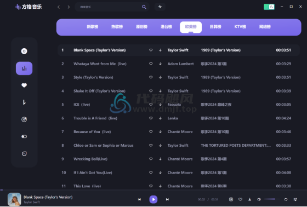307x207 pixels.
Task: Click the purple play button
Action: click(x=153, y=199)
